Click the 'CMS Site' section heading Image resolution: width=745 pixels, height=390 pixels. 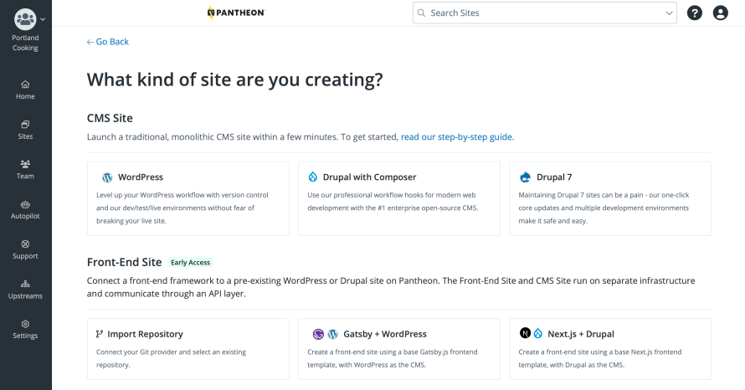[x=110, y=118]
